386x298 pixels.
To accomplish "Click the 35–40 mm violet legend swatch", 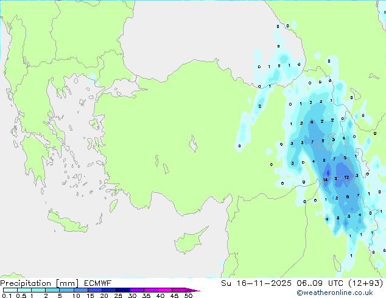I will pos(151,290).
